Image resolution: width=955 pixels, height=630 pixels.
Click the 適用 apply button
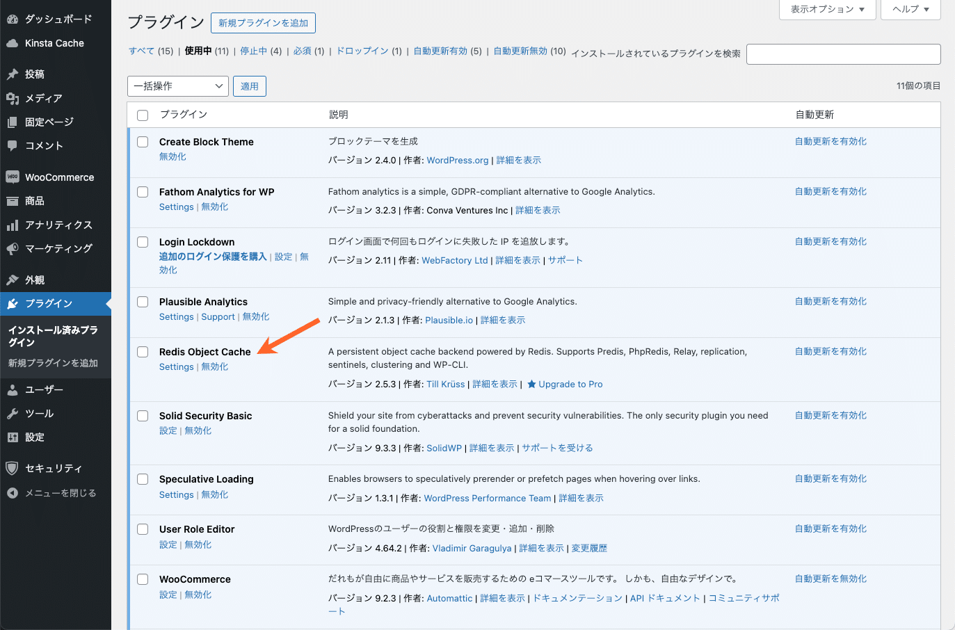(250, 86)
